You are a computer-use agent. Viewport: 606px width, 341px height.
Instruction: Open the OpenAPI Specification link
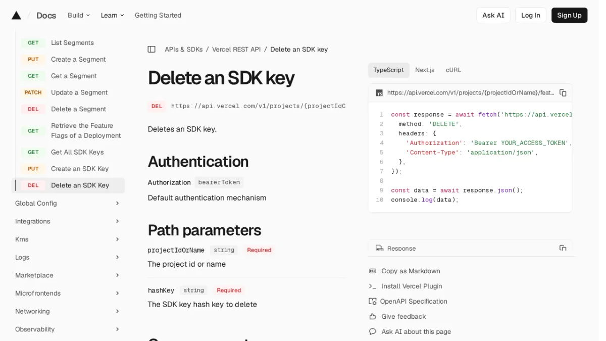tap(414, 302)
